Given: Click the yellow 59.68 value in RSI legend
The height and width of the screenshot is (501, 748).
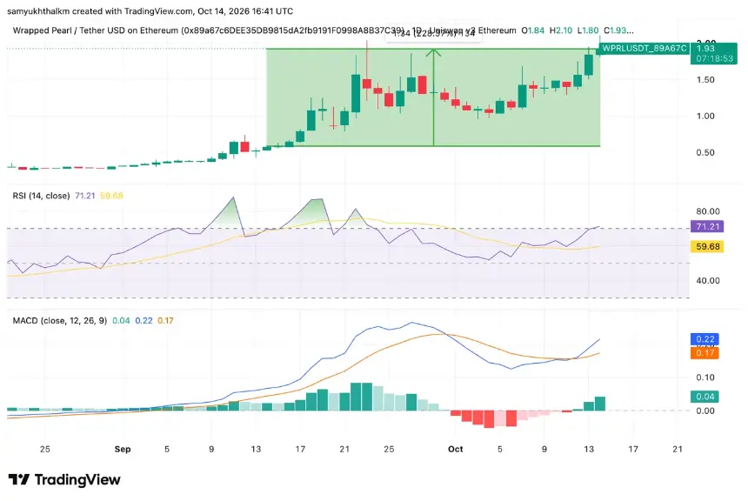Looking at the screenshot, I should pos(111,196).
